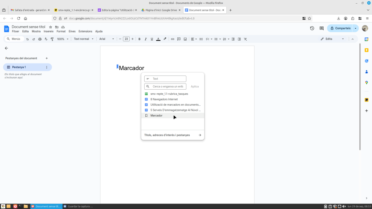Image resolution: width=372 pixels, height=209 pixels.
Task: Click the clear formatting icon
Action: click(x=245, y=39)
